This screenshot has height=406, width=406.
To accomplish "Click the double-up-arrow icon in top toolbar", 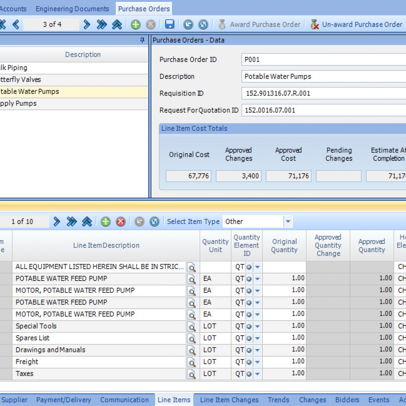I will (117, 25).
